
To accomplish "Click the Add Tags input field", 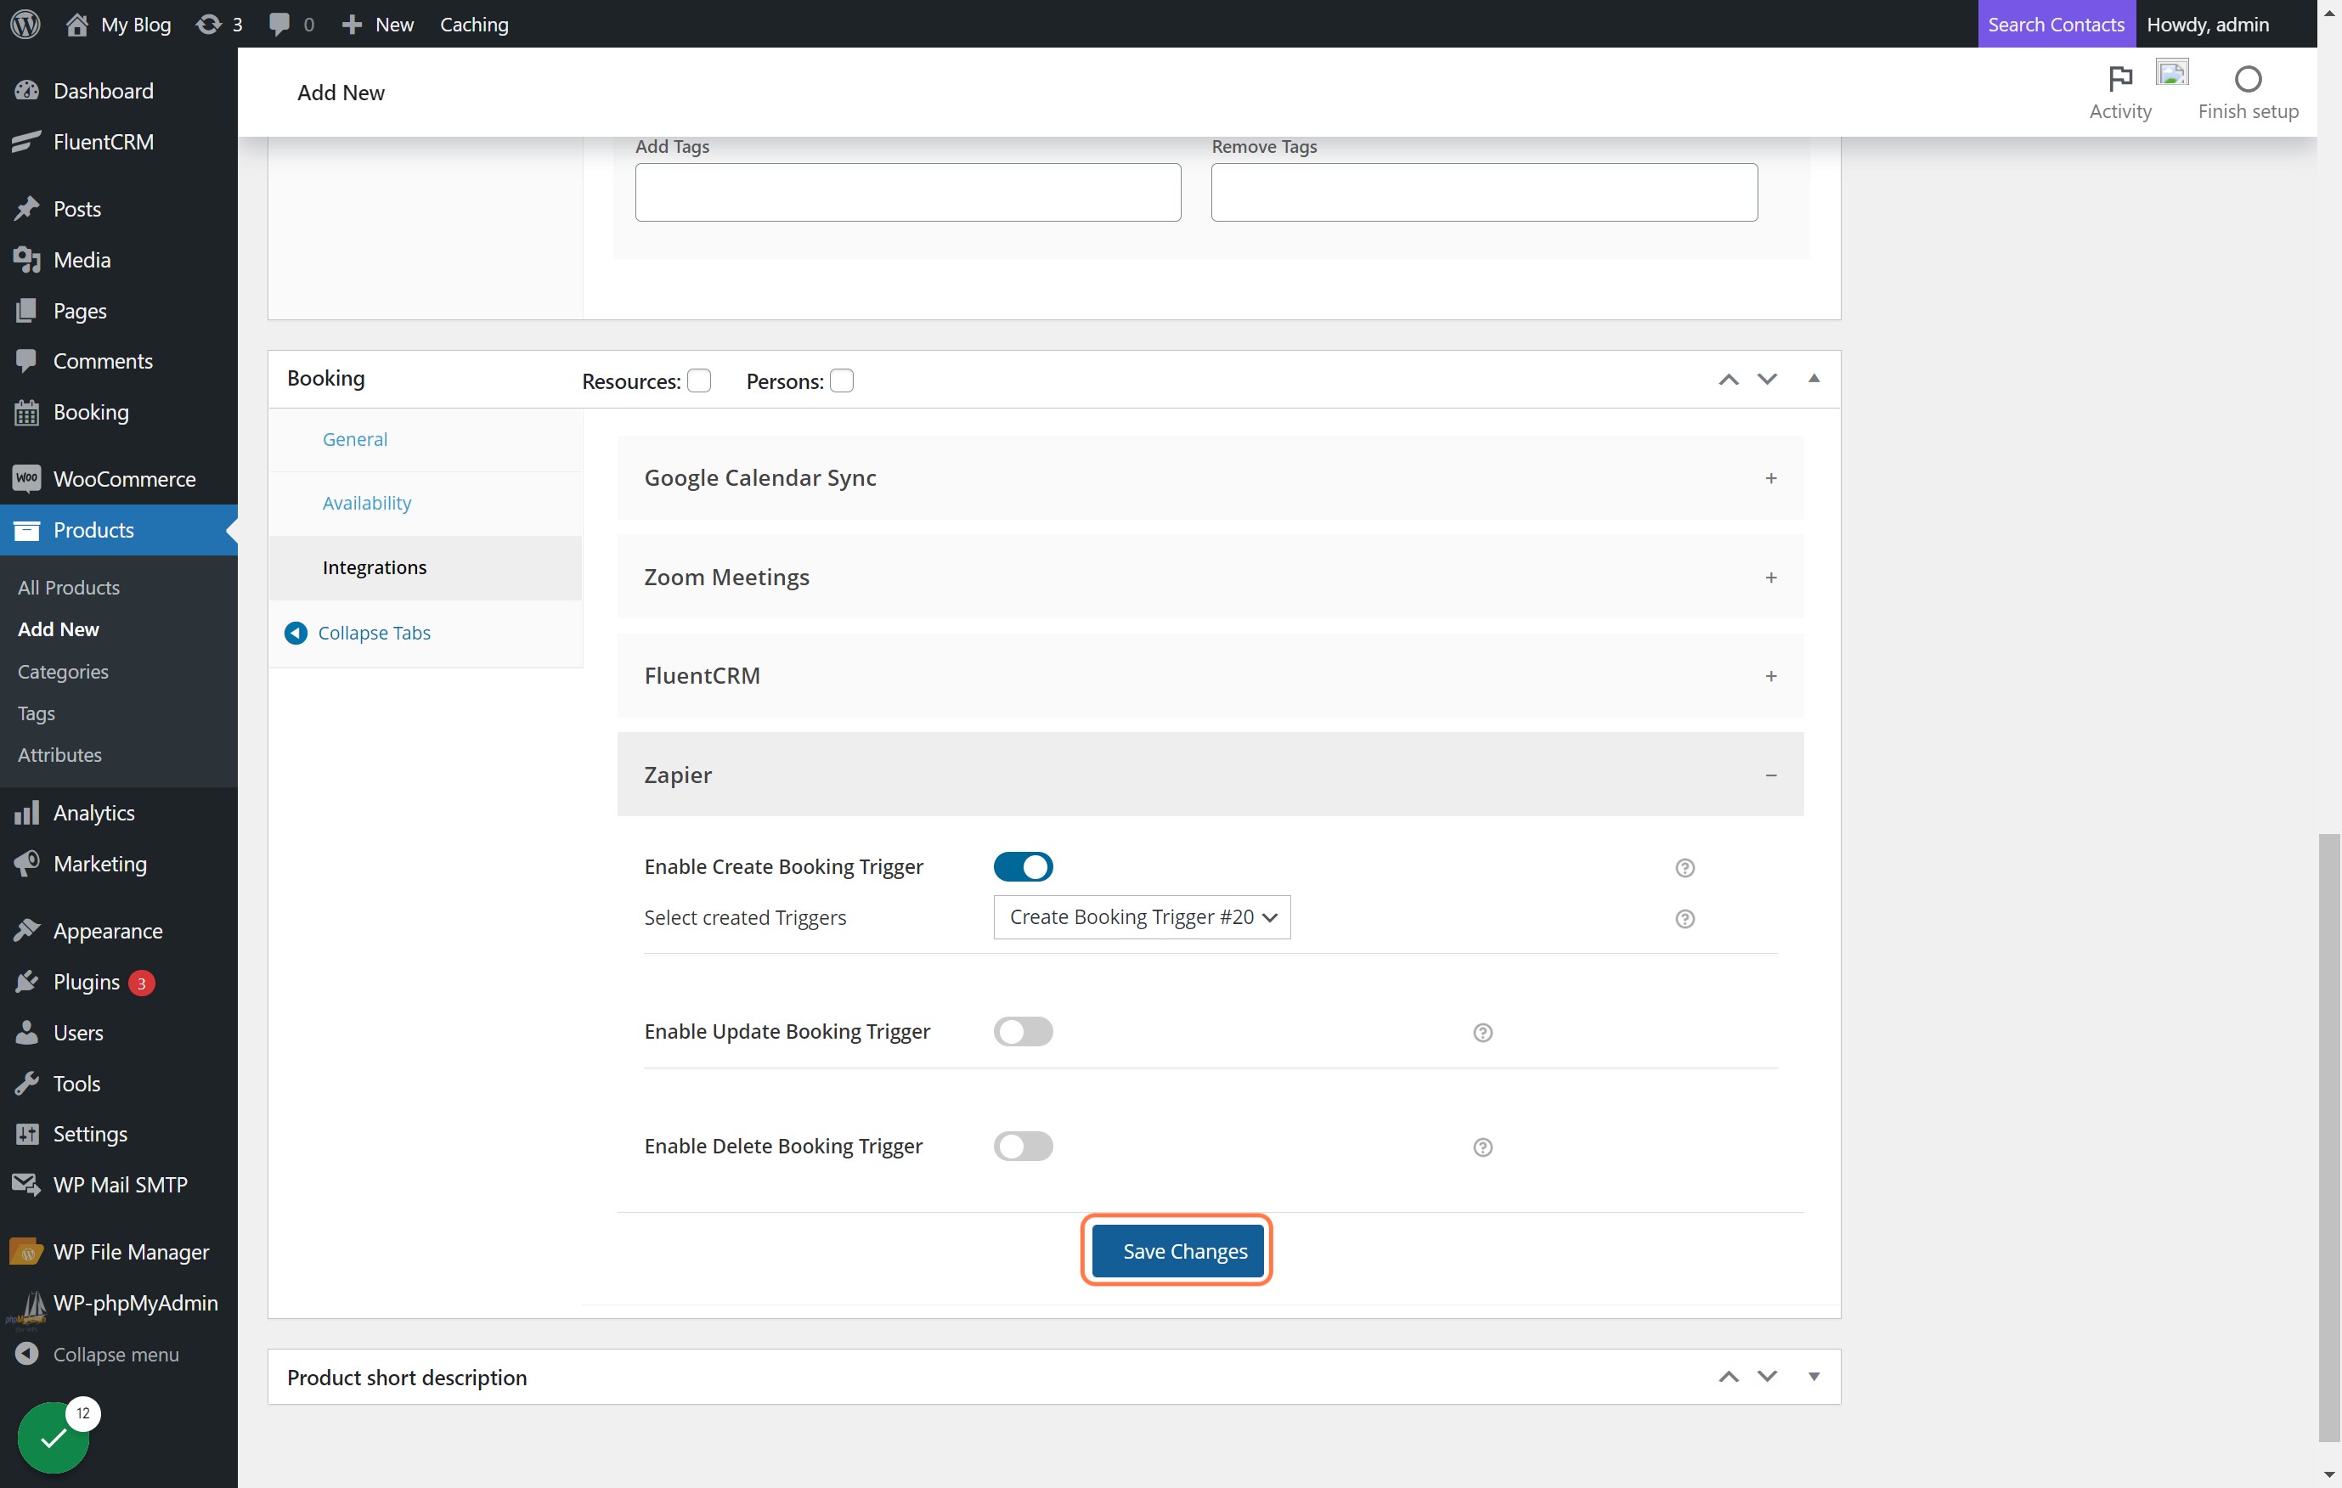I will (907, 193).
